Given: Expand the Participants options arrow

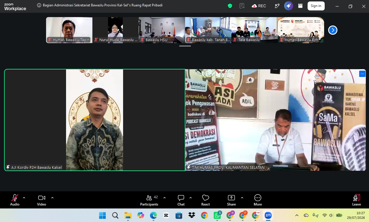Looking at the screenshot, I should click(165, 198).
